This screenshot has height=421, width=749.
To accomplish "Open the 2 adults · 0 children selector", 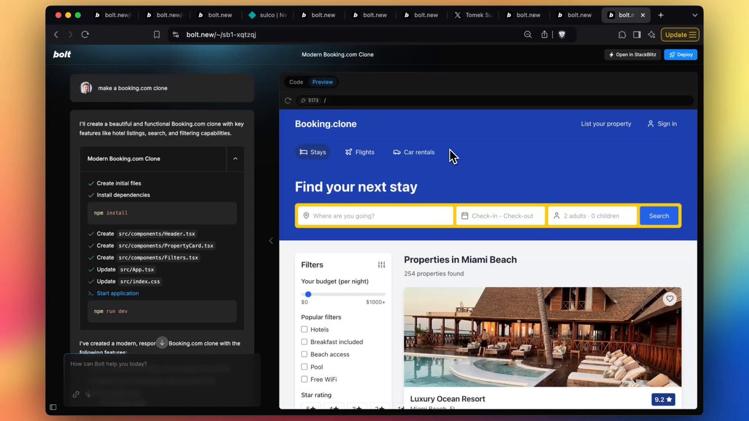I will [592, 216].
